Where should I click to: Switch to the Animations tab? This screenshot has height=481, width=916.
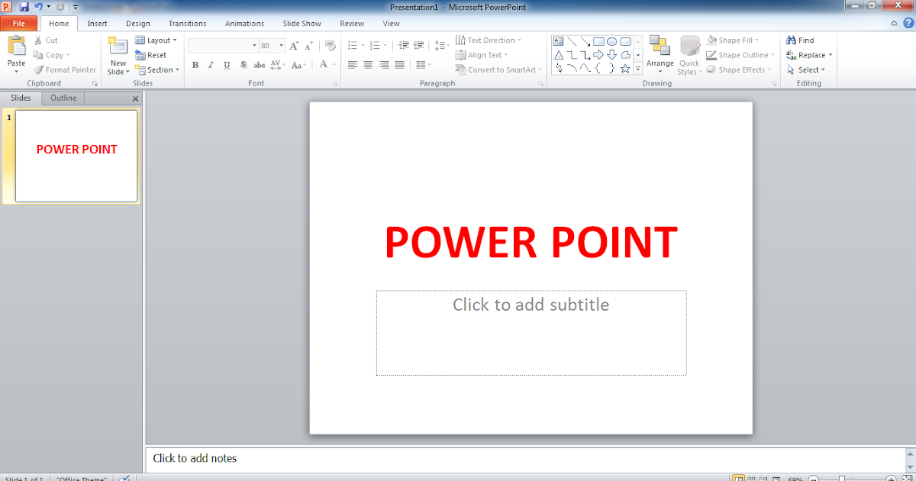(x=244, y=24)
